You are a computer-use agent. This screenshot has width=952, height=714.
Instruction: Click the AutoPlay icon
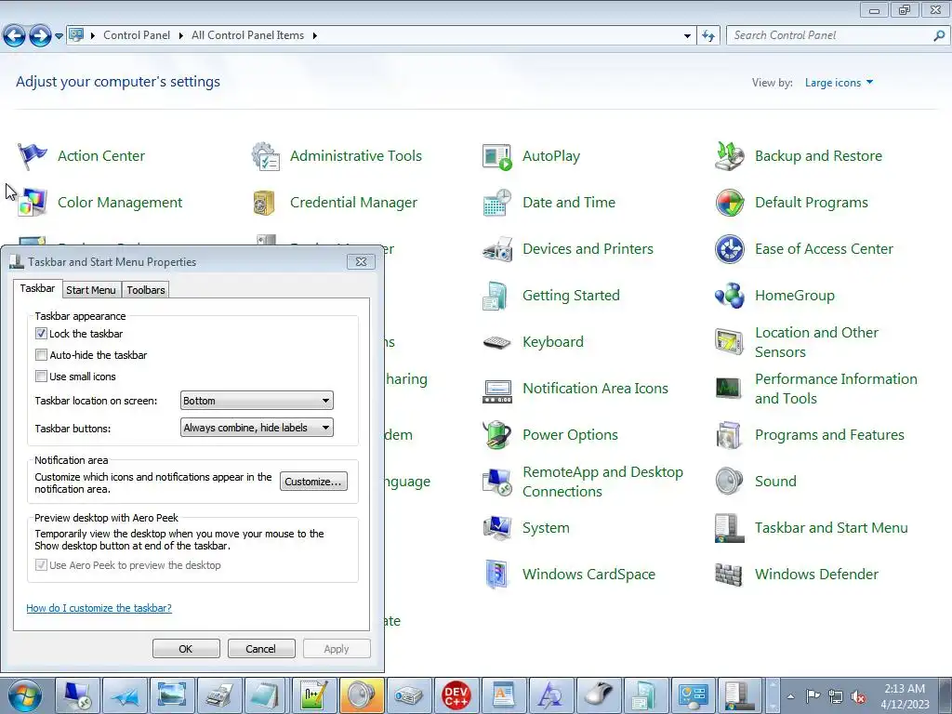tap(497, 156)
